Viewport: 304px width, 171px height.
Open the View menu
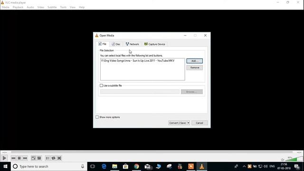click(x=73, y=7)
